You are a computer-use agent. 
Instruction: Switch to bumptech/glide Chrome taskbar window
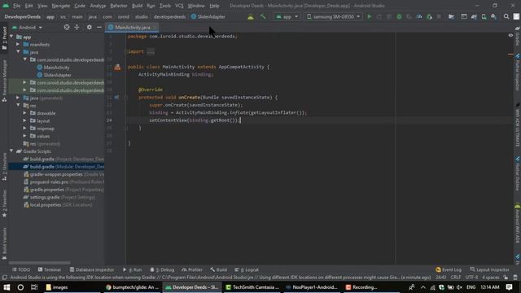tap(132, 287)
